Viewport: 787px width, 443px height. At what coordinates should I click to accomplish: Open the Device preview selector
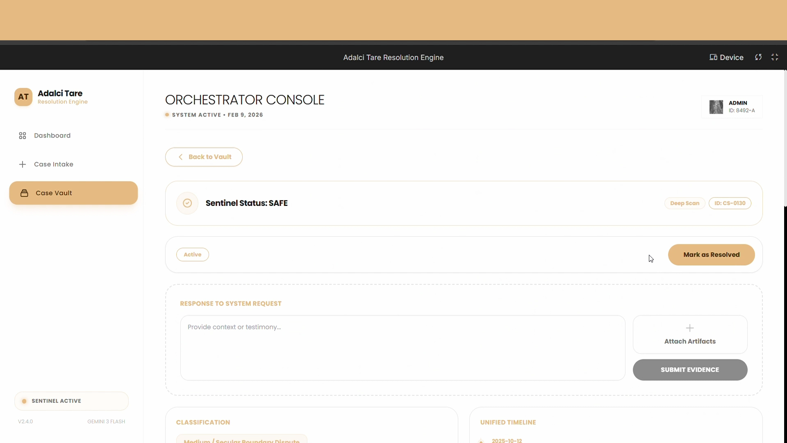click(726, 57)
